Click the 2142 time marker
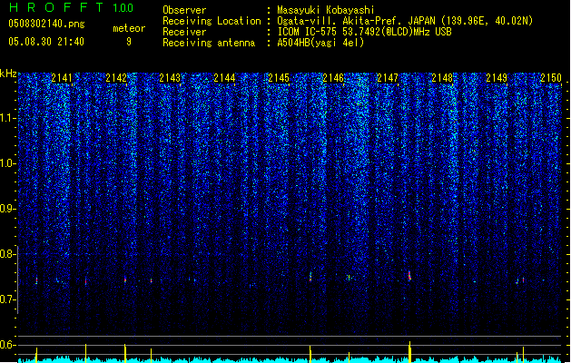 tap(116, 78)
